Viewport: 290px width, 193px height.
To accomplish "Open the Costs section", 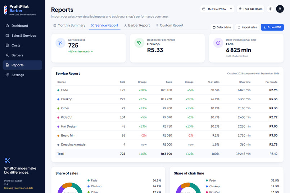I will 22,45.
